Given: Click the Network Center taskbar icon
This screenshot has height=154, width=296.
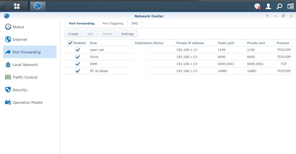Looking at the screenshot, I should coord(38,6).
